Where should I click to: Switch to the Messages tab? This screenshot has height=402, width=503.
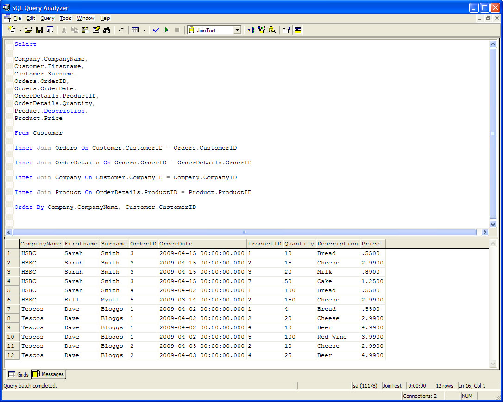pos(49,374)
